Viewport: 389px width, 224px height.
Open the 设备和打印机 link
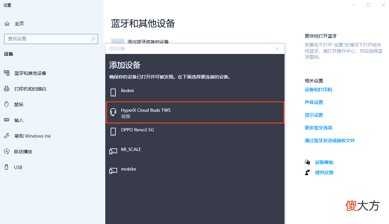pos(318,89)
